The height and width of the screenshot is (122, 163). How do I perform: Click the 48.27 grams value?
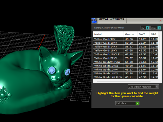(x=129, y=70)
